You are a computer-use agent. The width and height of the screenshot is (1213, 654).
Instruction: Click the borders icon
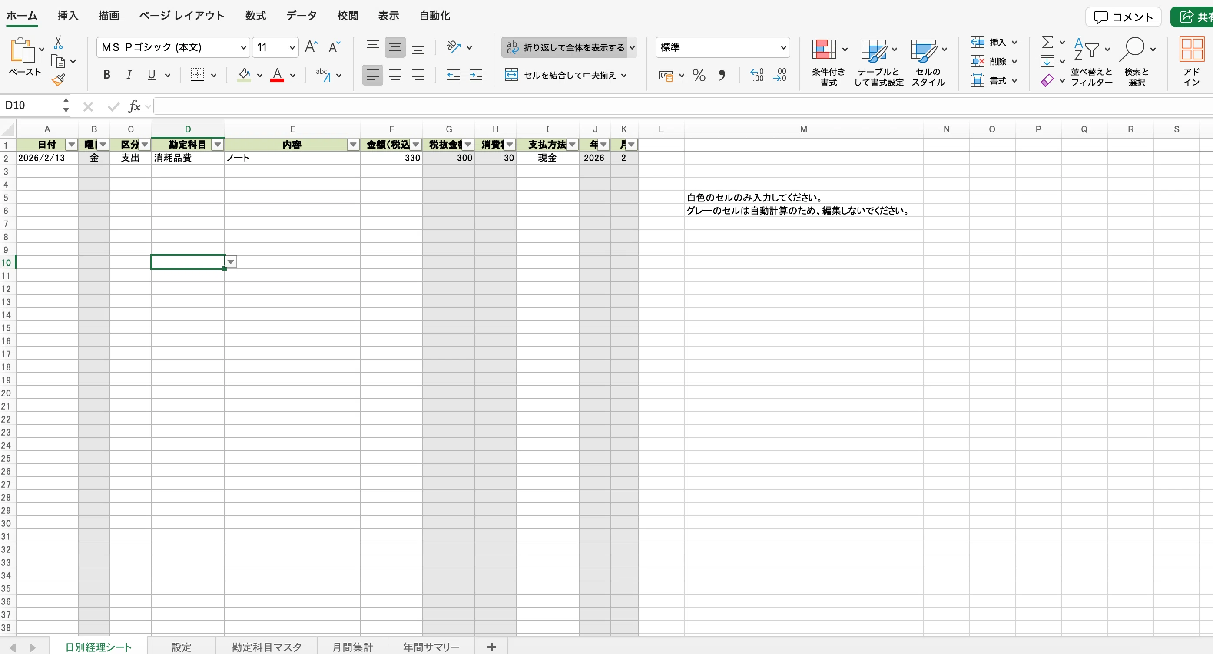point(197,75)
